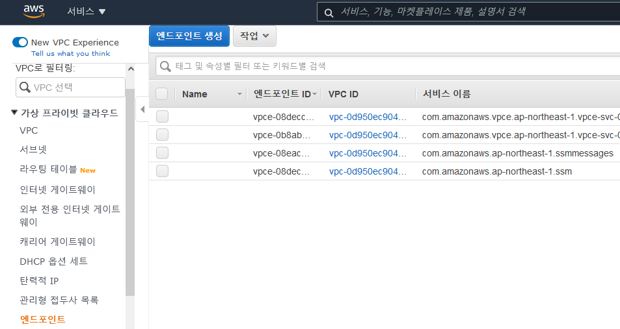Screen dimensions: 620x329
Task: Check the select-all checkbox in table header
Action: (162, 94)
